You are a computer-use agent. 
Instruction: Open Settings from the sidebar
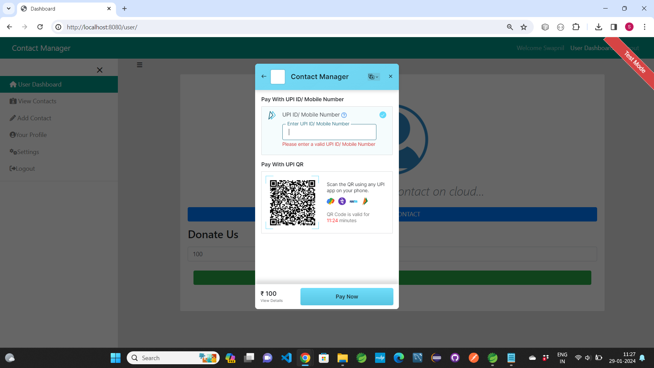28,152
